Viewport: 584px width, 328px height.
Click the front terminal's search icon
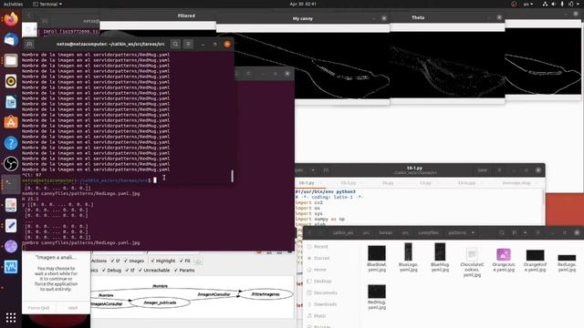(x=175, y=44)
